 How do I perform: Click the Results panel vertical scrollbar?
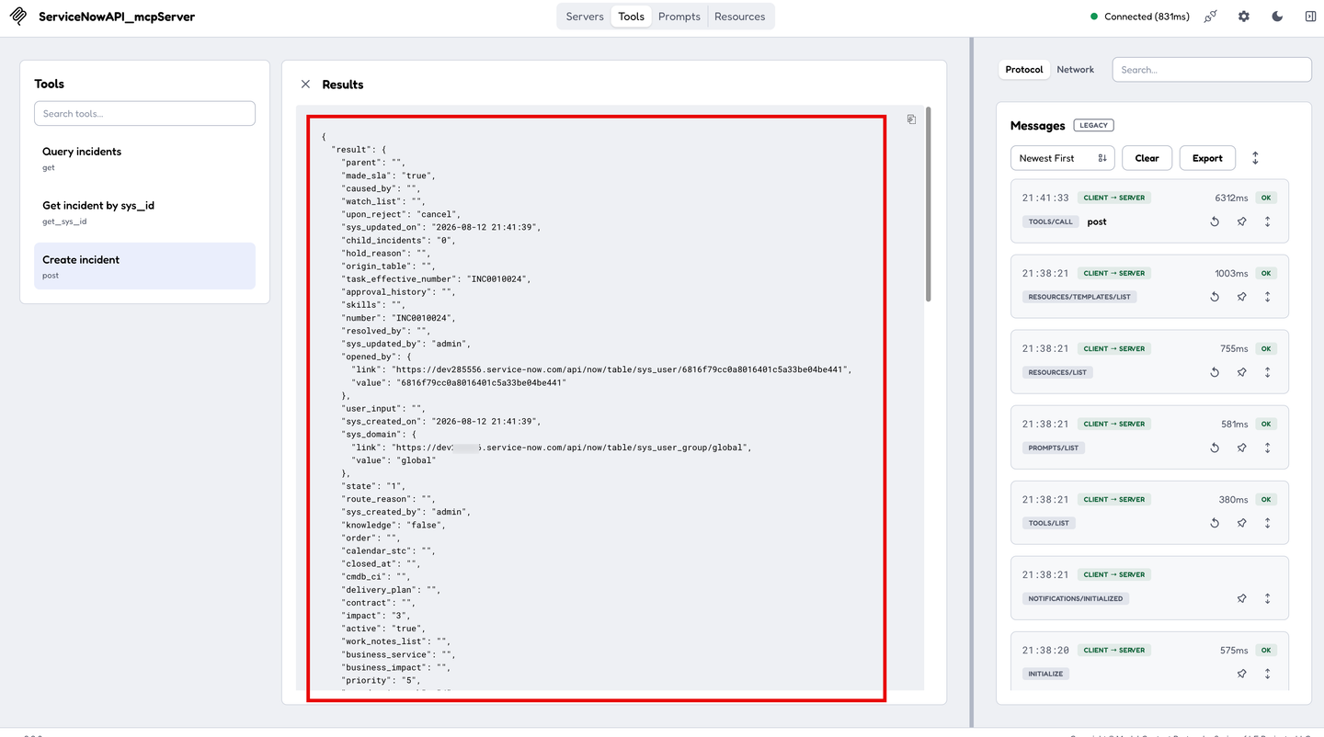coord(929,204)
